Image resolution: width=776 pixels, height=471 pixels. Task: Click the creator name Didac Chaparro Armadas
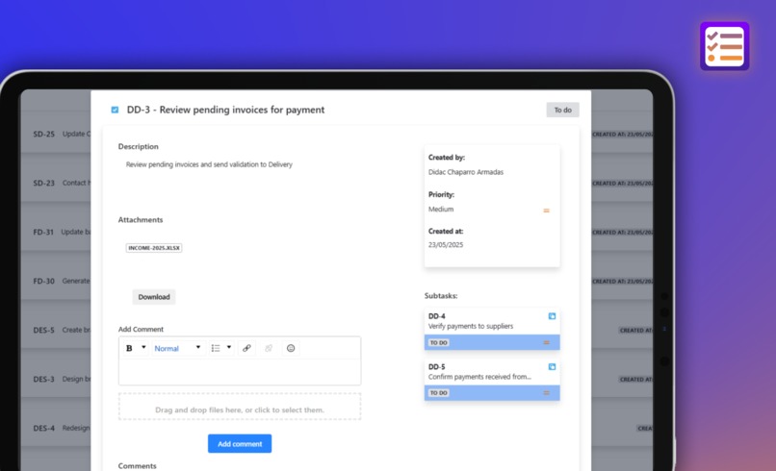pyautogui.click(x=466, y=172)
